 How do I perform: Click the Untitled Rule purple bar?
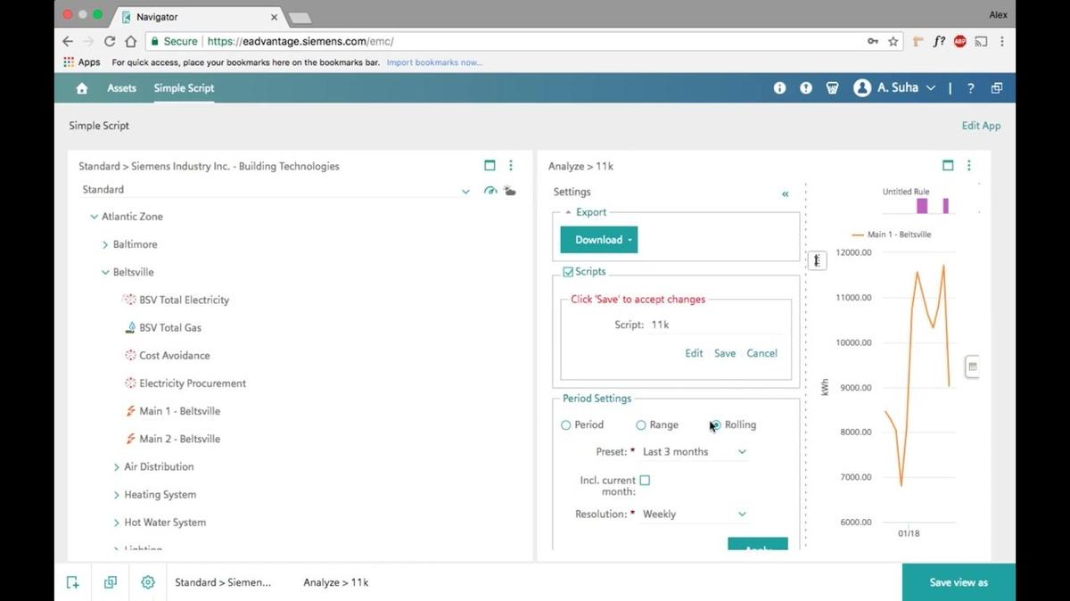[922, 206]
